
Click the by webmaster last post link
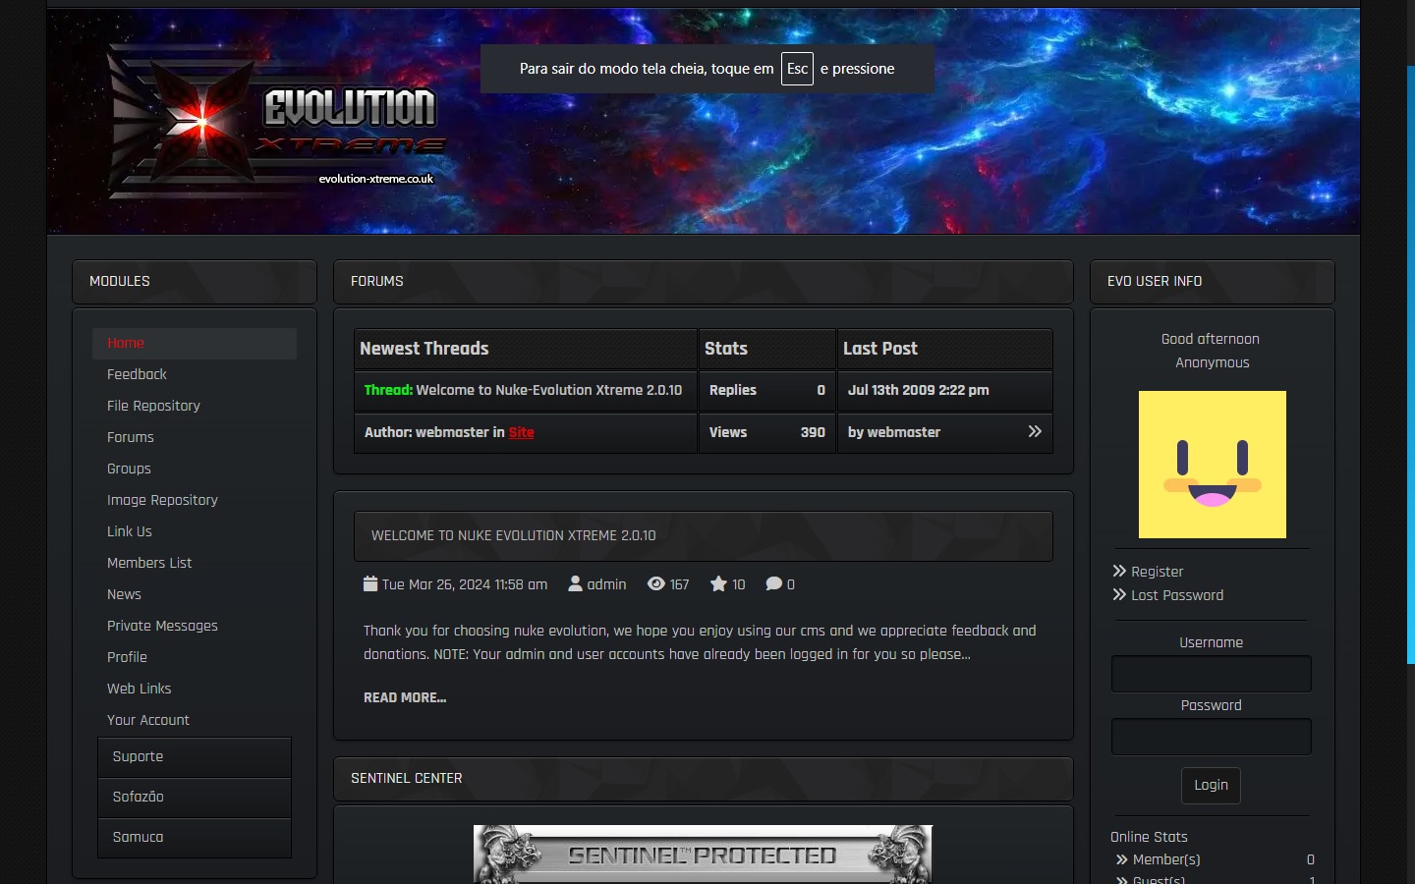point(894,432)
